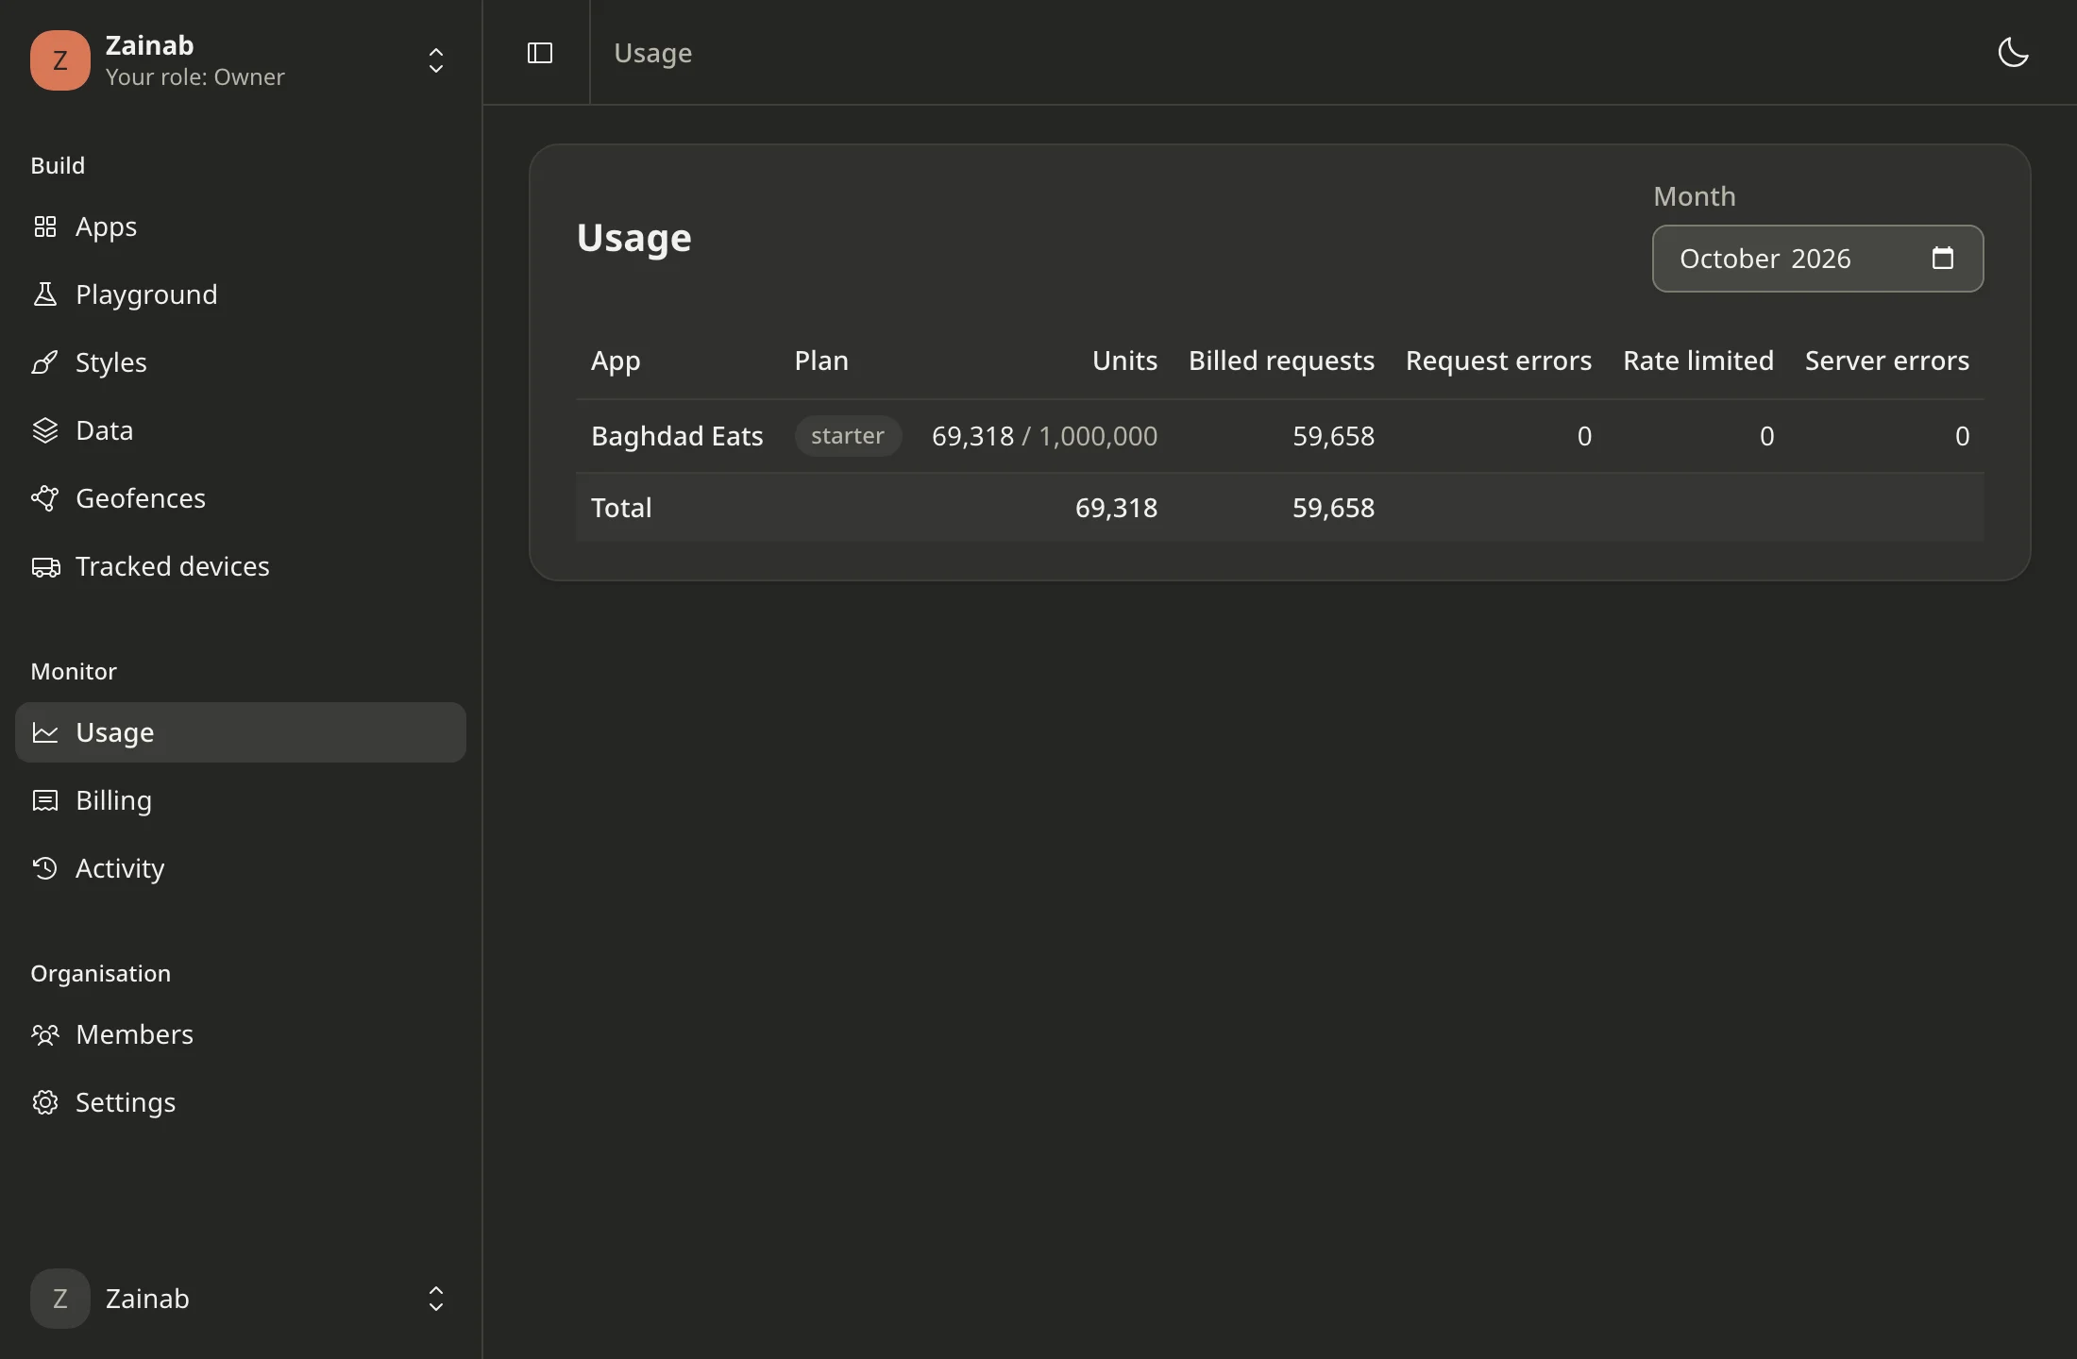
Task: Click the Usage chart icon in sidebar
Action: (x=44, y=732)
